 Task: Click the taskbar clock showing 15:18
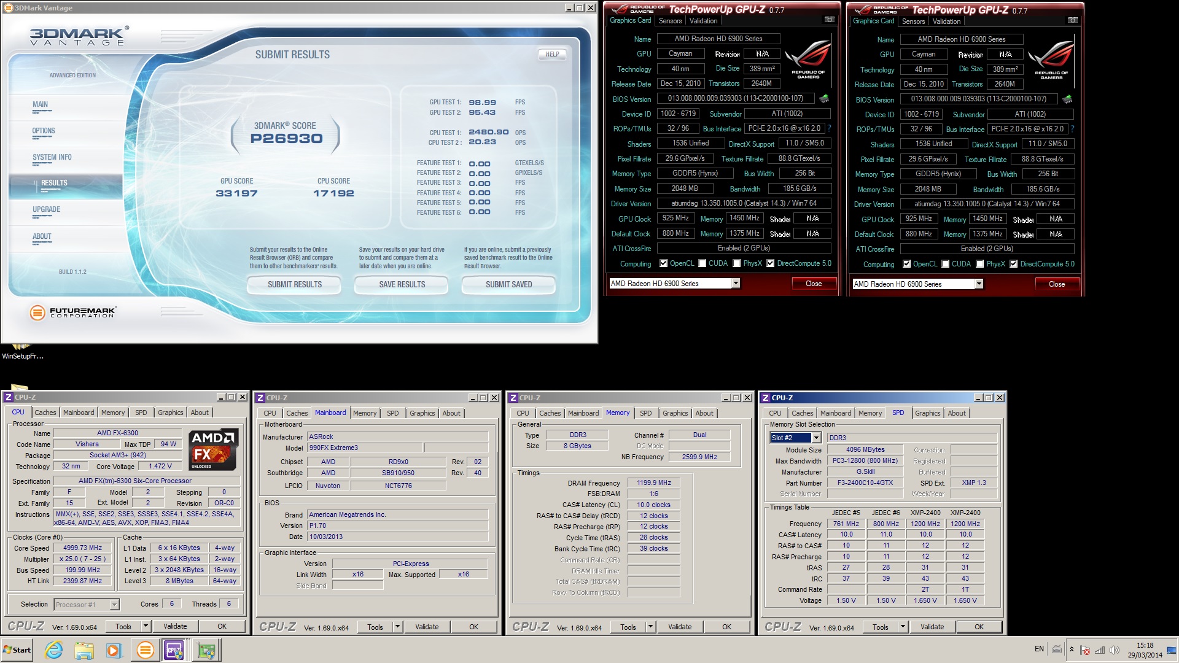click(x=1145, y=650)
